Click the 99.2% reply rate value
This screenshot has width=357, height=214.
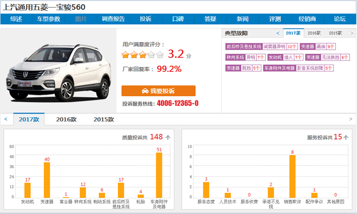[169, 69]
